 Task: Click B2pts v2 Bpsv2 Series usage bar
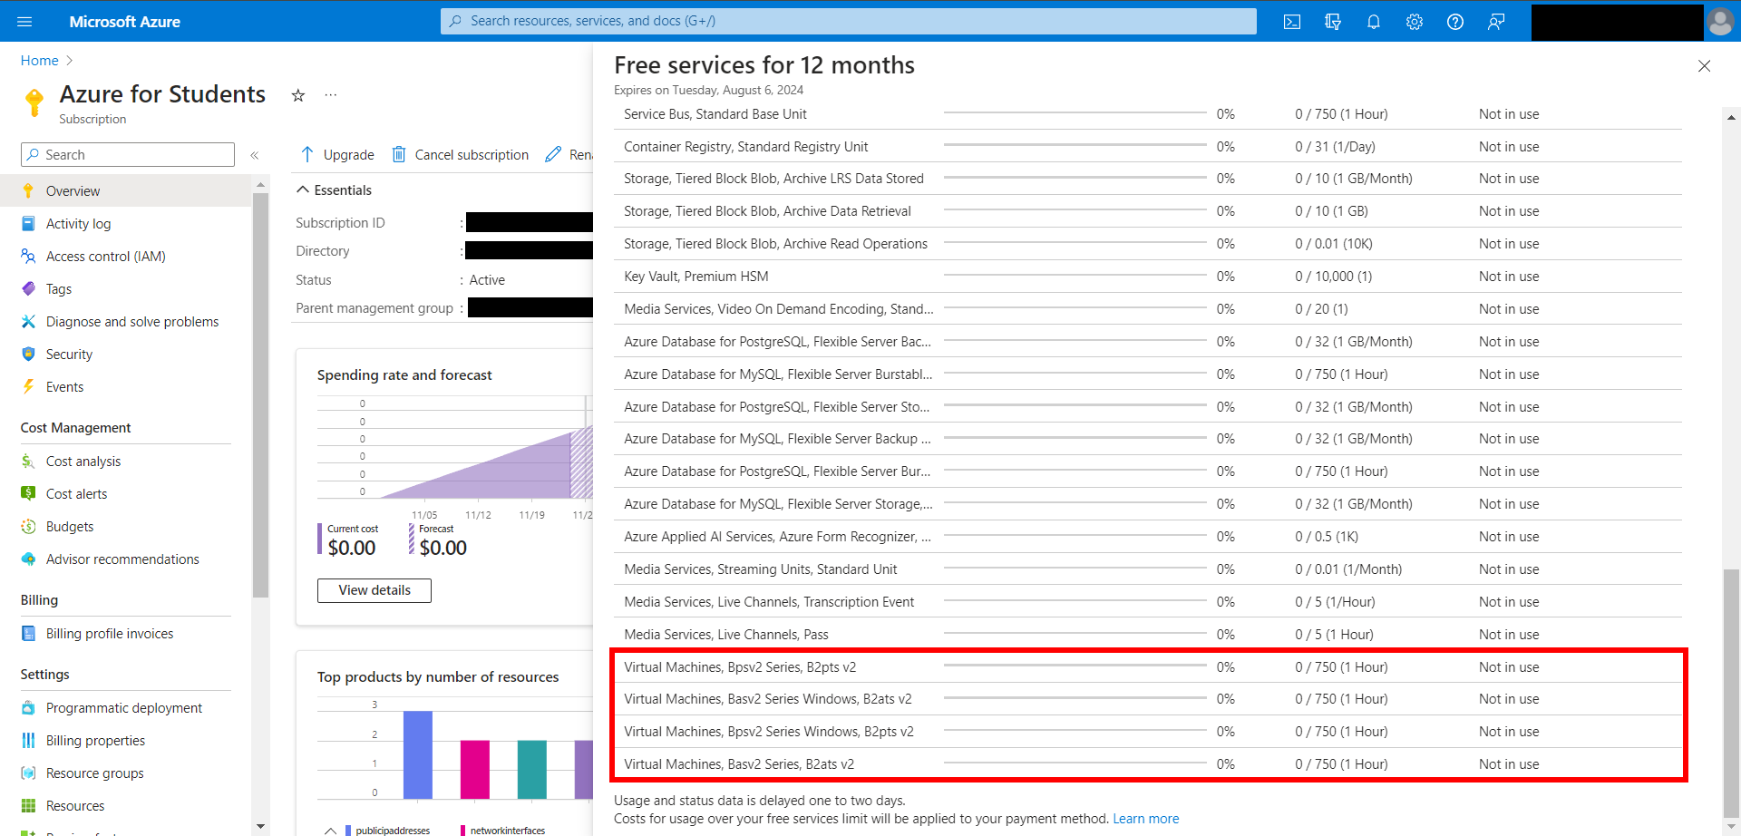click(1075, 666)
